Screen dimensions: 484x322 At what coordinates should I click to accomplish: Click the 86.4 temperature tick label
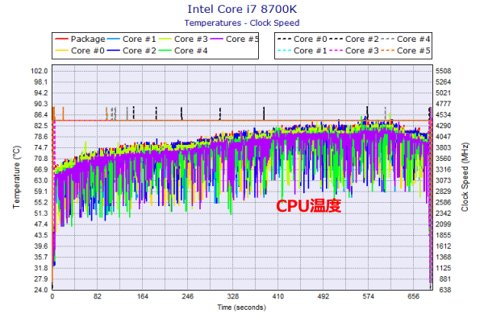pos(41,115)
